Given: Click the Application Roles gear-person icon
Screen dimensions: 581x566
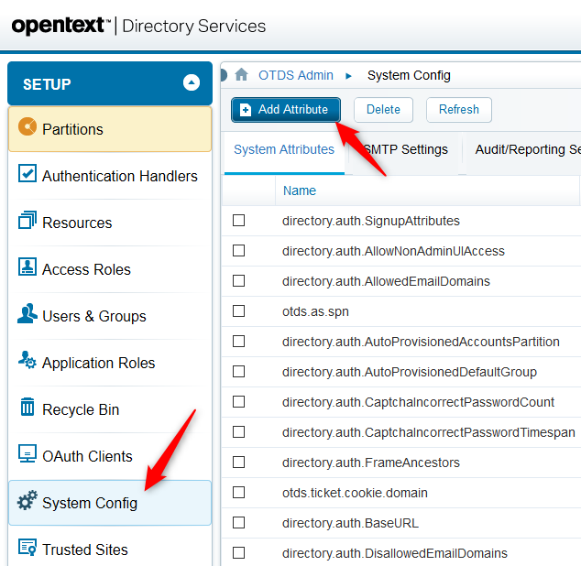Looking at the screenshot, I should tap(27, 360).
